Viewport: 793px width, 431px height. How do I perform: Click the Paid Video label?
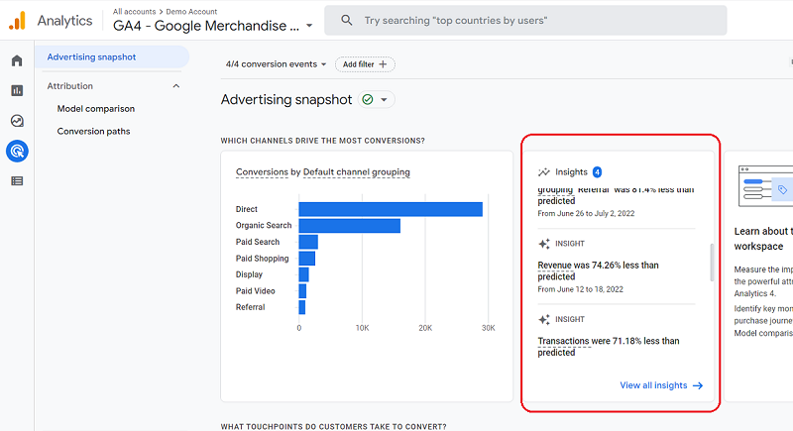click(x=256, y=291)
